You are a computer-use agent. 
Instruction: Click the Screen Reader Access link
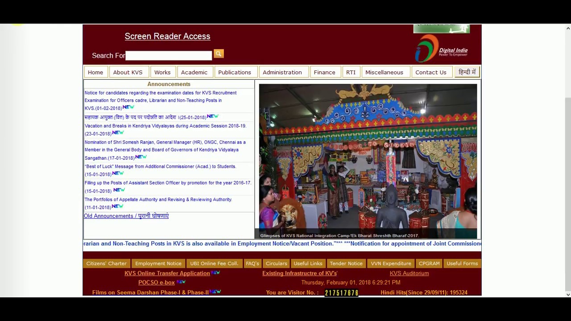click(167, 36)
